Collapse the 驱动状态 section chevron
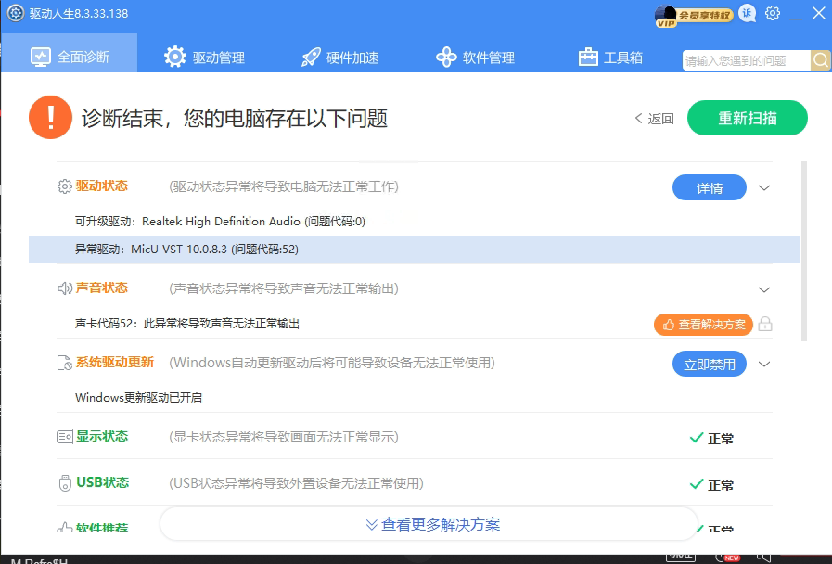 (763, 187)
